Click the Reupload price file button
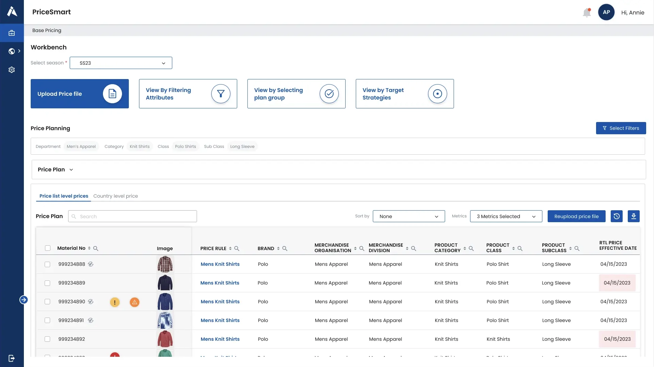The width and height of the screenshot is (654, 367). [x=576, y=216]
